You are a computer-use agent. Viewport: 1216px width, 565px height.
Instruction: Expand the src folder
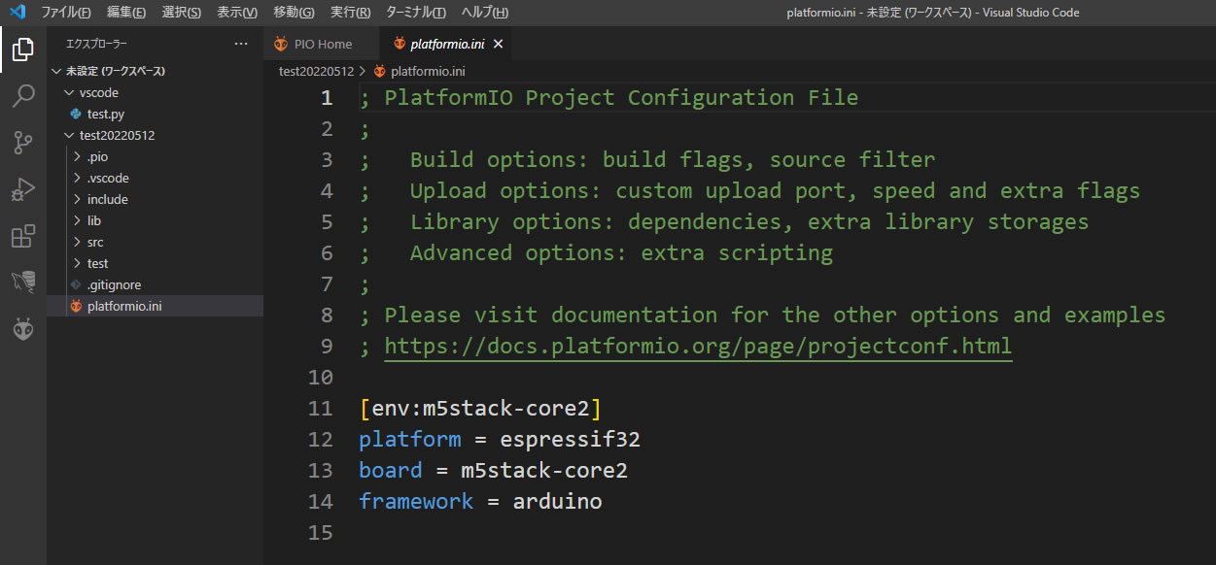click(95, 242)
